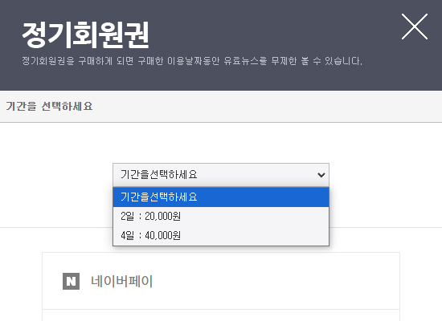
Task: Click the chevron arrow of period dropdown
Action: 321,175
